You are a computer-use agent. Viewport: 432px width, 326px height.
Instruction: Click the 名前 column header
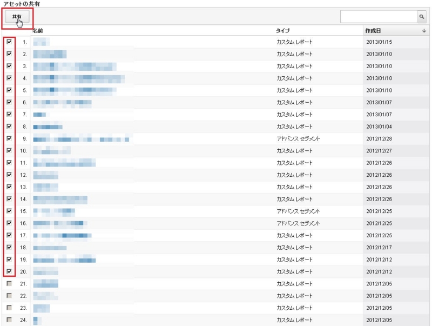click(x=38, y=31)
